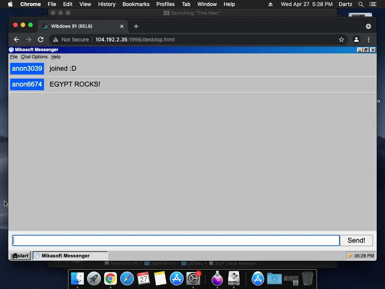Screen dimensions: 385x289
Task: Launch Launchpad rocket icon in dock
Action: [94, 279]
